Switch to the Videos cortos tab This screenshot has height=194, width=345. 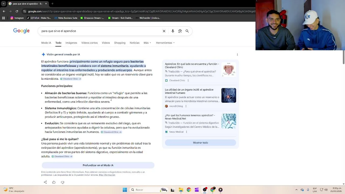pos(89,43)
